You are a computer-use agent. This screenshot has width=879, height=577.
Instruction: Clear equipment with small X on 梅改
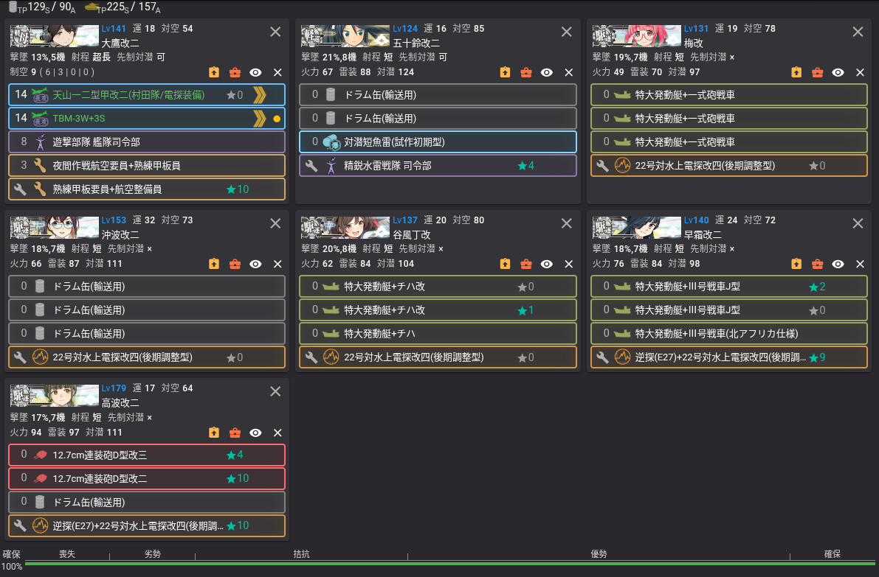click(860, 73)
